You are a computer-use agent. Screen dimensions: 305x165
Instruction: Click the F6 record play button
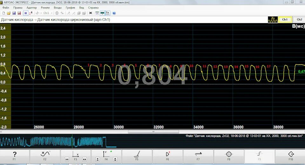point(167,156)
